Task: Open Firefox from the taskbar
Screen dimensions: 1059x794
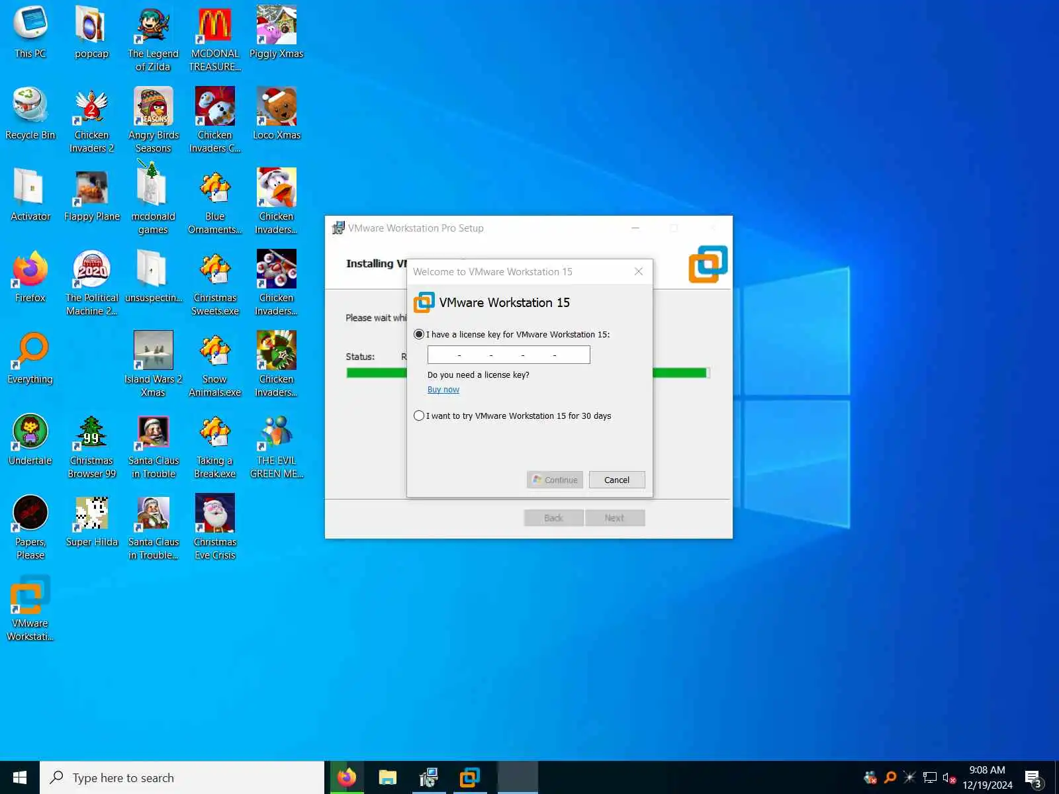Action: (346, 777)
